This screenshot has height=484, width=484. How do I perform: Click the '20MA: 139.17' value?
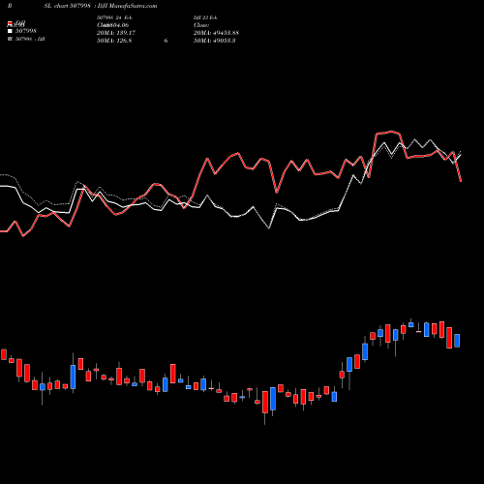(x=116, y=33)
